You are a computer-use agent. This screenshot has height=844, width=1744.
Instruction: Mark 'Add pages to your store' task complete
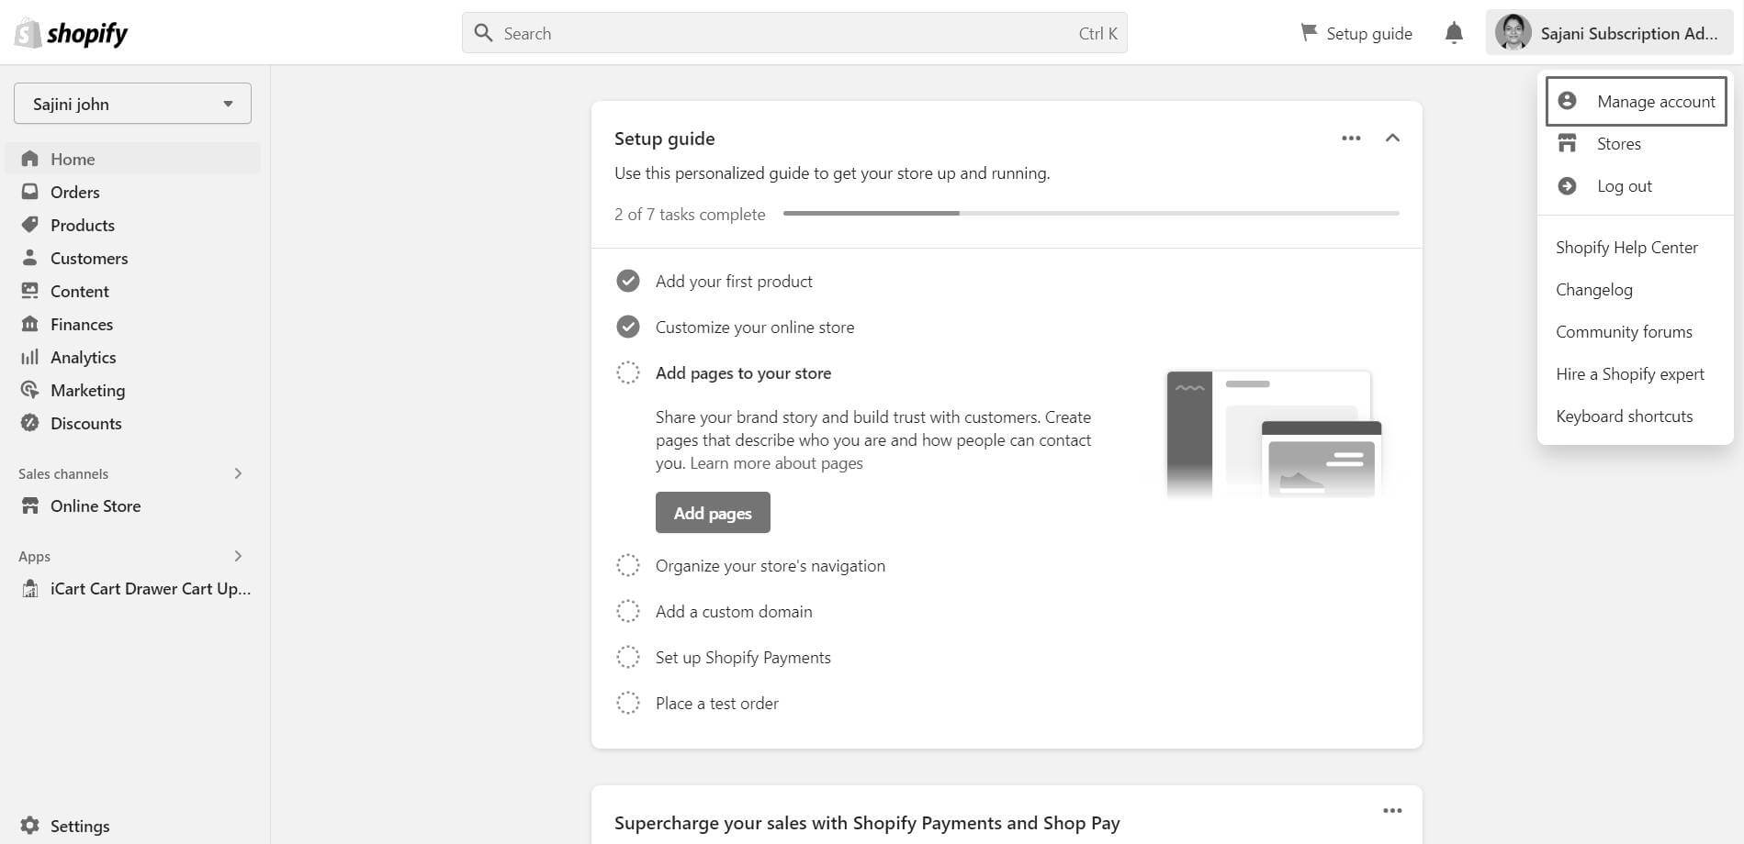[x=627, y=372]
